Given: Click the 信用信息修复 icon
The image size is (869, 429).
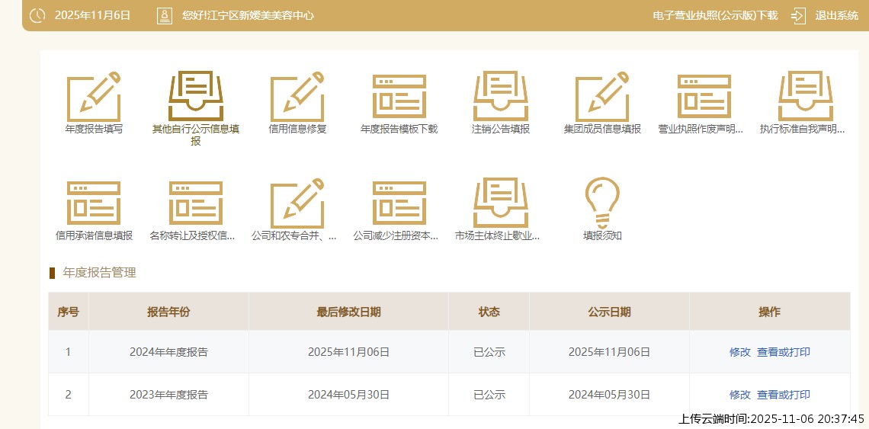Looking at the screenshot, I should tap(297, 98).
